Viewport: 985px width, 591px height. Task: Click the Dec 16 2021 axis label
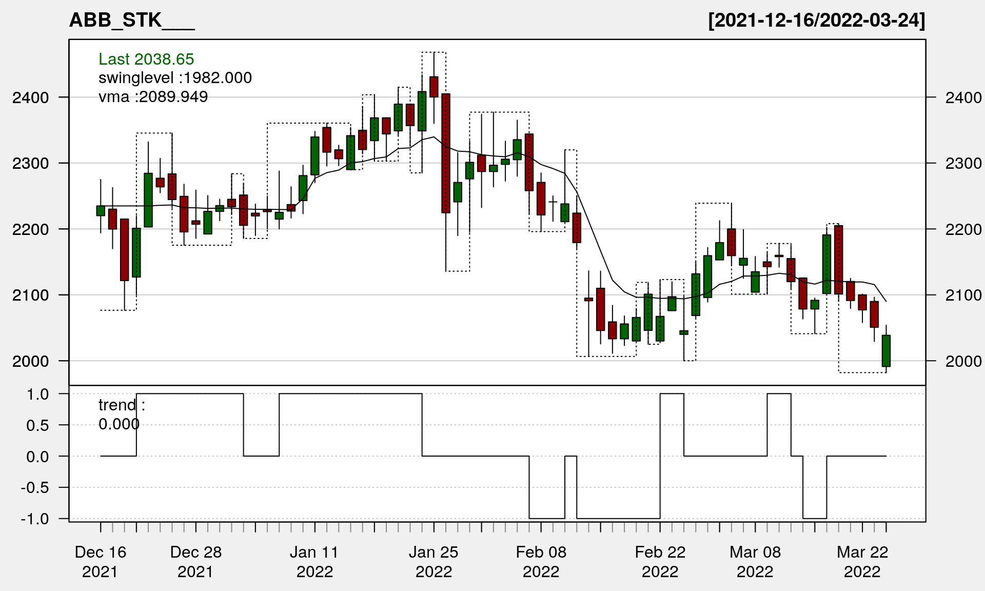(100, 562)
